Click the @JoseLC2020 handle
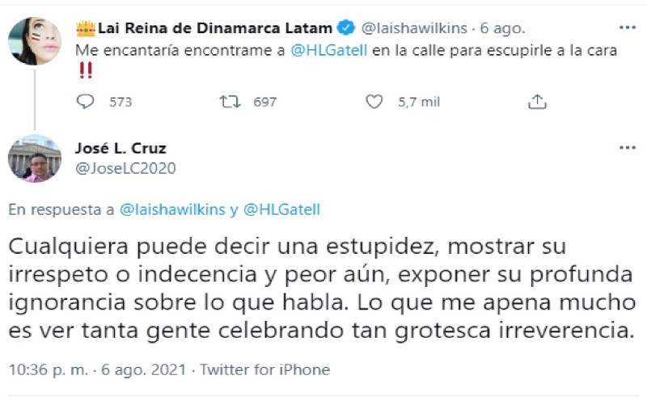This screenshot has width=647, height=405. click(x=125, y=168)
